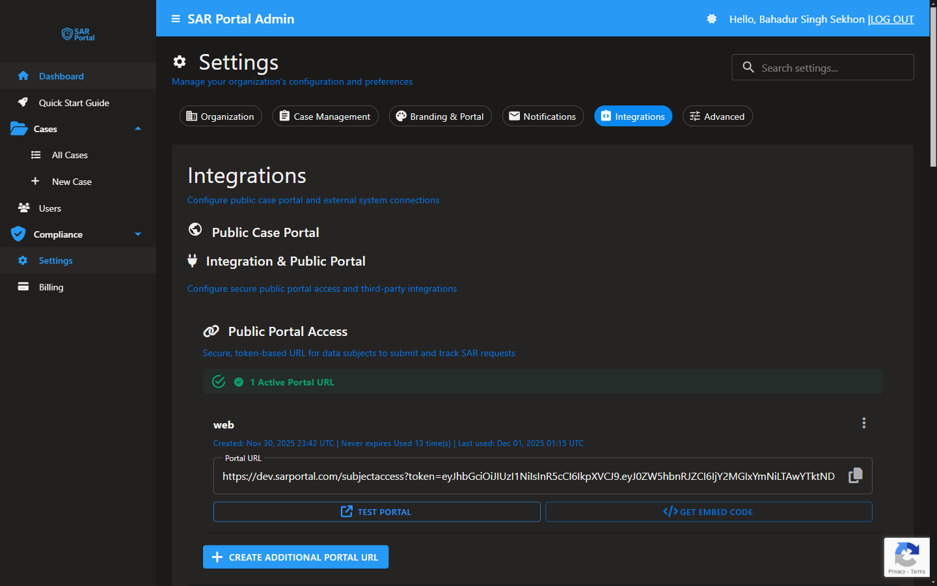This screenshot has height=586, width=937.
Task: Open the Notifications settings tab
Action: pyautogui.click(x=543, y=116)
